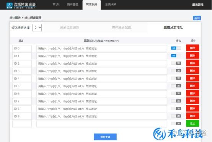
Task: Click the 保存生效 save button
Action: pyautogui.click(x=105, y=137)
